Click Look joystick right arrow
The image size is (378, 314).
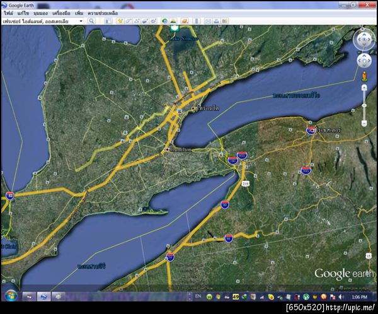[x=370, y=40]
